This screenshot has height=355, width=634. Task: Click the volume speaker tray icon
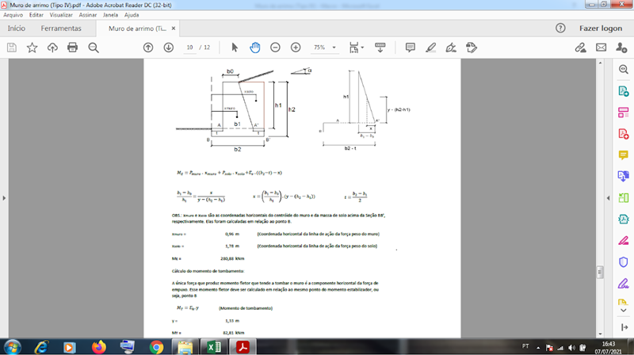point(571,348)
